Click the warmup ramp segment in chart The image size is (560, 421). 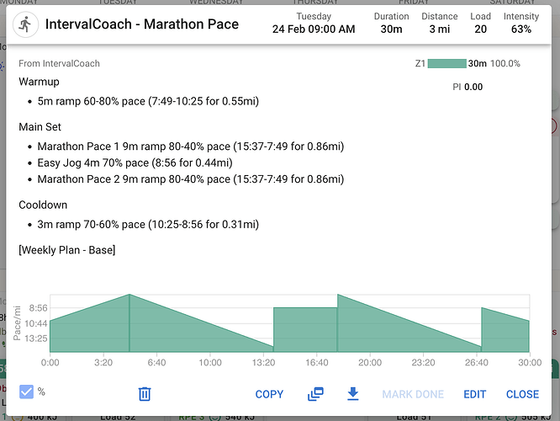click(89, 331)
